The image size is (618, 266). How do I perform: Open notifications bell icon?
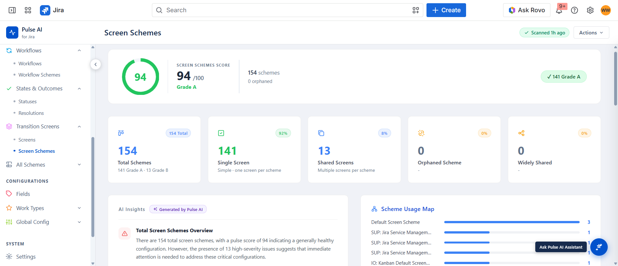(559, 11)
